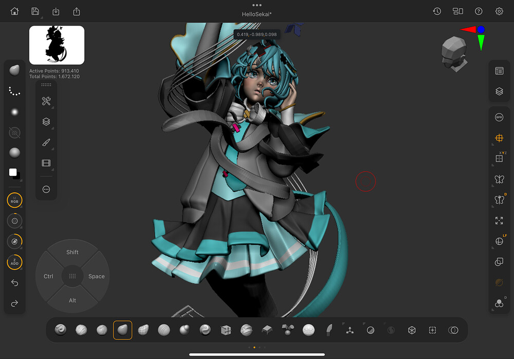Click the overlapping circles icon in bottom bar
The width and height of the screenshot is (514, 359).
[x=453, y=330]
